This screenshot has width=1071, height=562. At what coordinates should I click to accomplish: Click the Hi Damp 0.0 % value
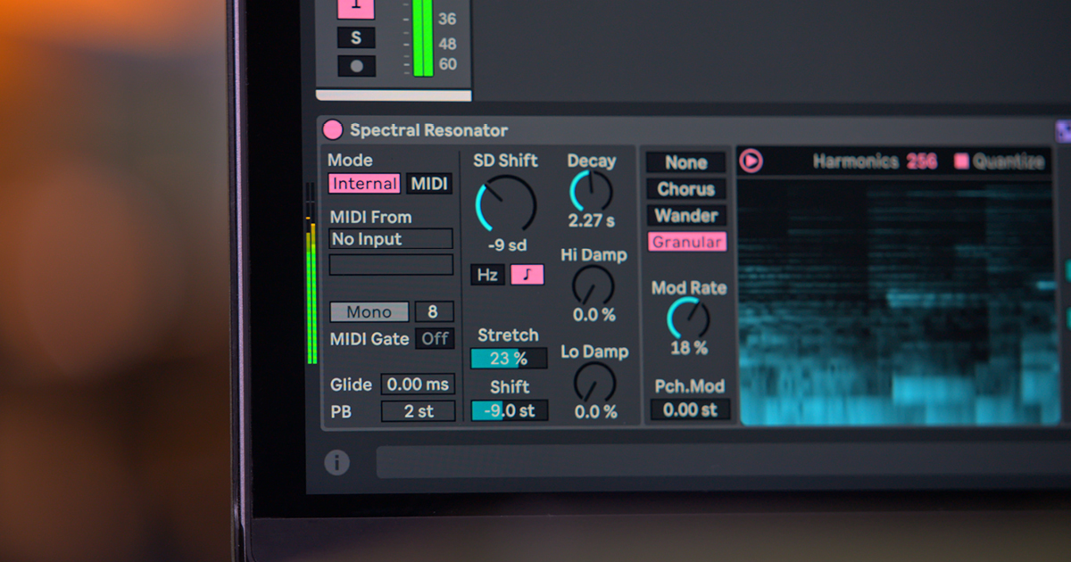pyautogui.click(x=594, y=315)
